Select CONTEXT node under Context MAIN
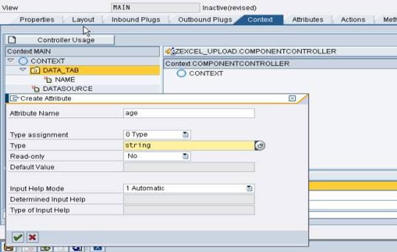397x252 pixels. [x=48, y=61]
